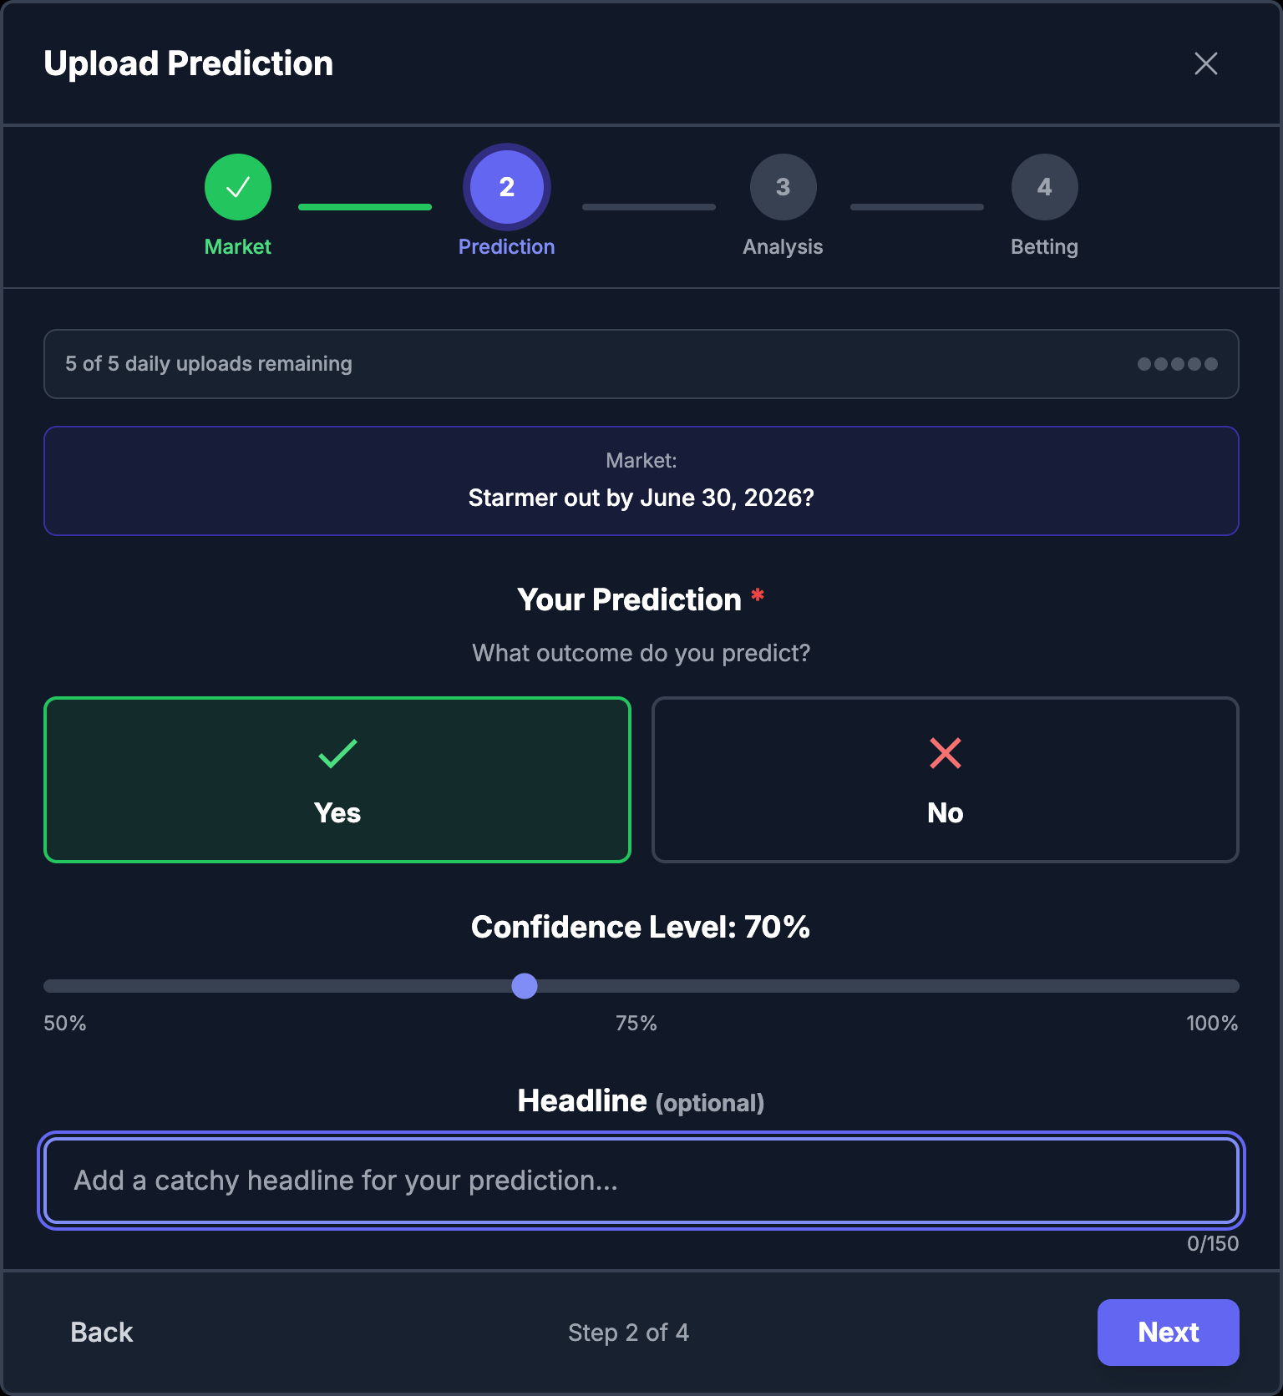Screen dimensions: 1283x1396
Task: Close the Upload Prediction dialog
Action: [1205, 63]
